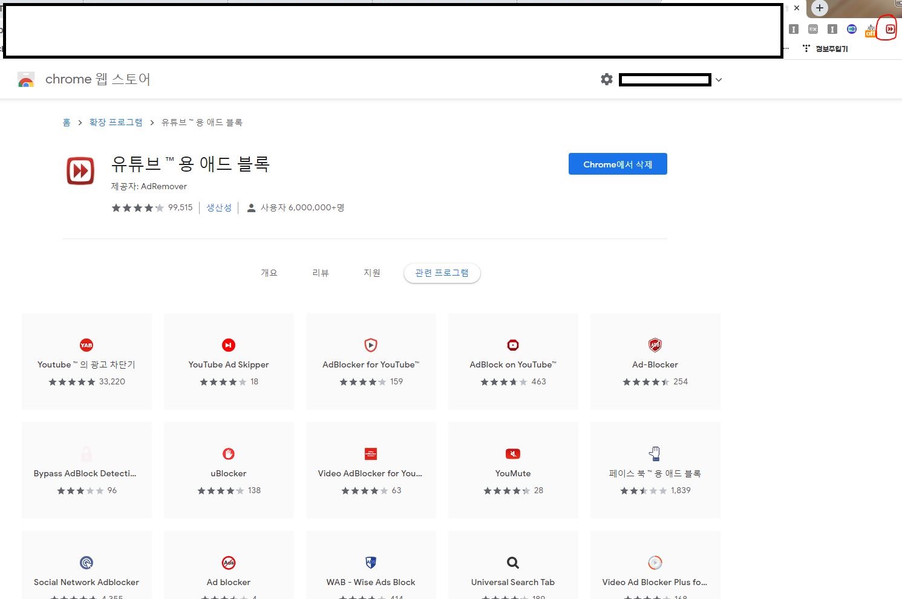Image resolution: width=902 pixels, height=599 pixels.
Task: Open a new browser tab
Action: (820, 8)
